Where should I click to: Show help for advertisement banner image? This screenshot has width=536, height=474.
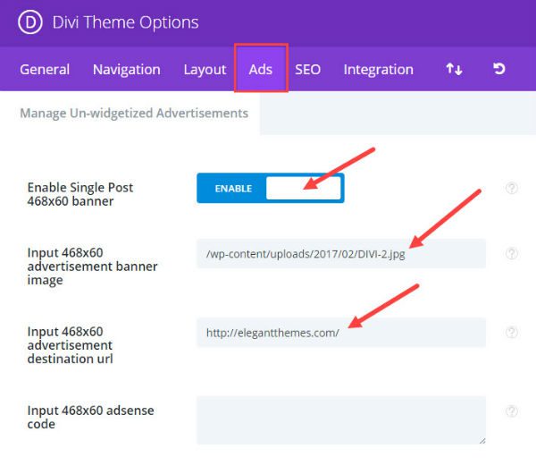(x=512, y=253)
